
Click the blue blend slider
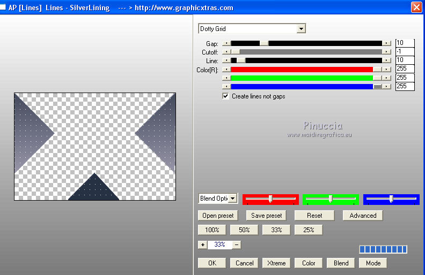[391, 199]
